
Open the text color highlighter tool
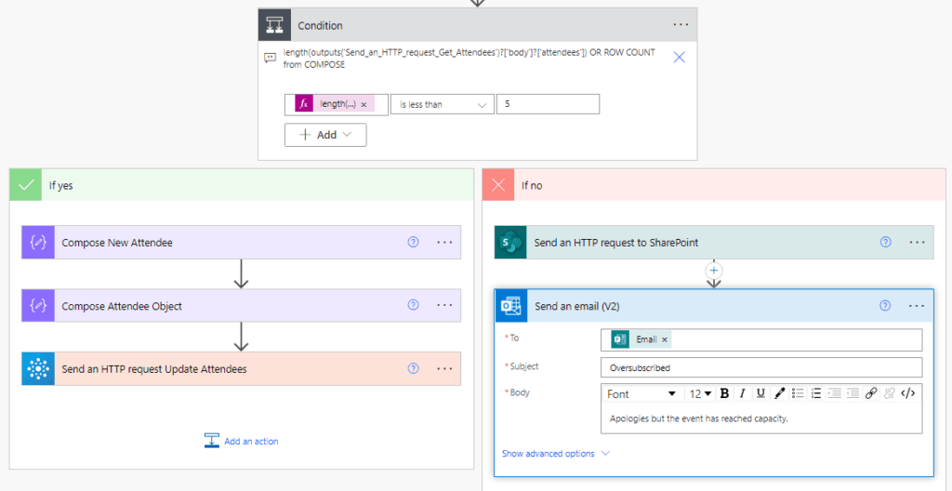coord(780,393)
